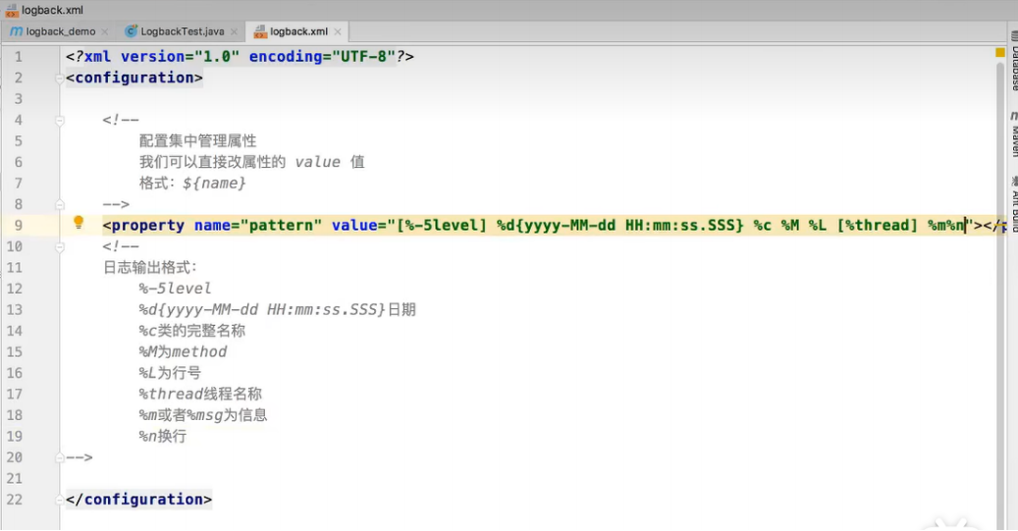Select the logback.xml editor tab
This screenshot has height=531, width=1018.
(298, 31)
